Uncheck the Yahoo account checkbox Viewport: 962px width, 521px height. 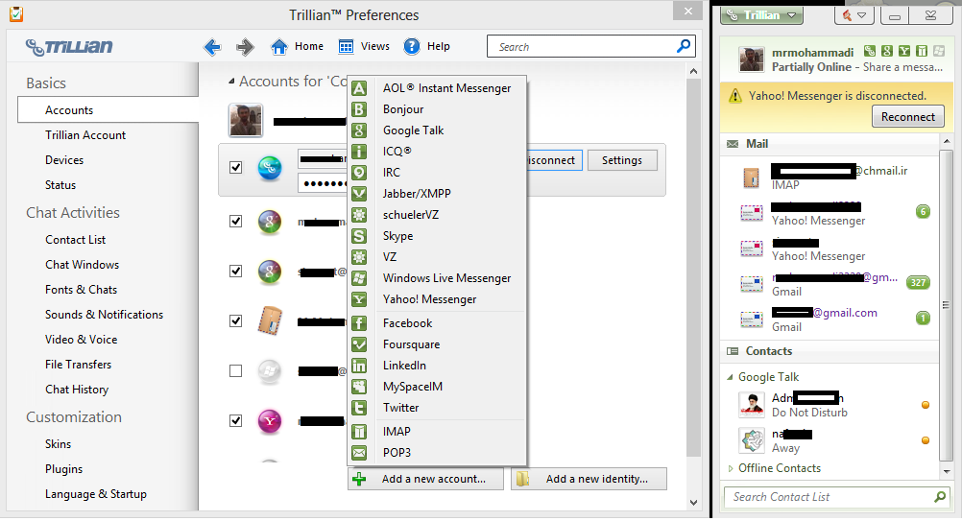coord(235,420)
